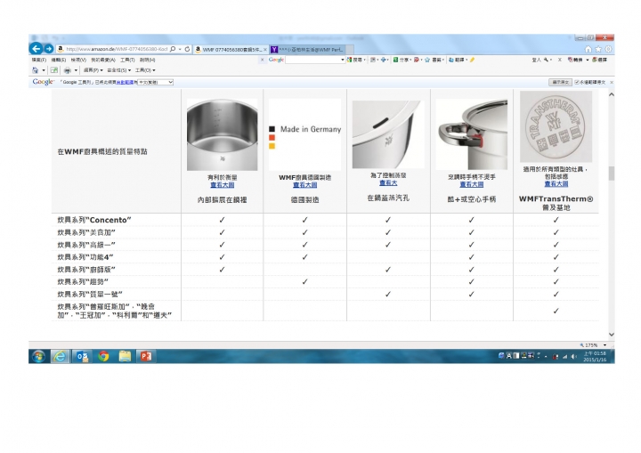Switch to the Yahoo WMF Perf tab
The height and width of the screenshot is (453, 641).
[307, 50]
